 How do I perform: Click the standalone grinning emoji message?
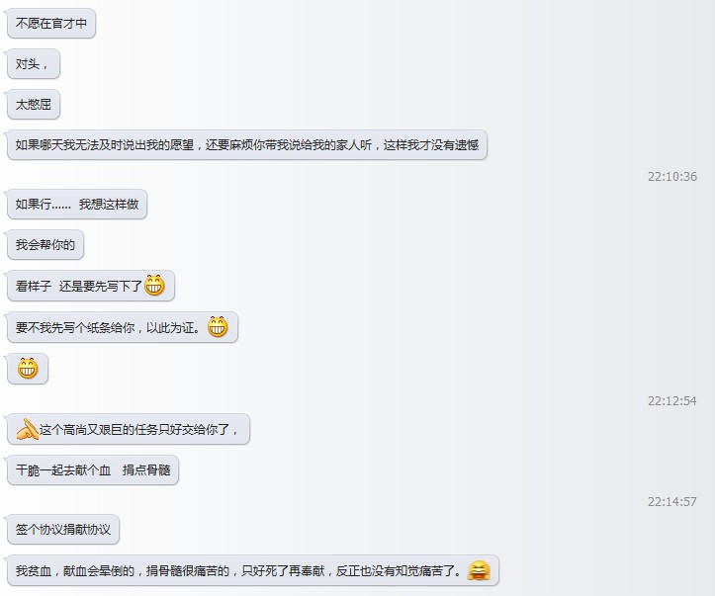[28, 368]
